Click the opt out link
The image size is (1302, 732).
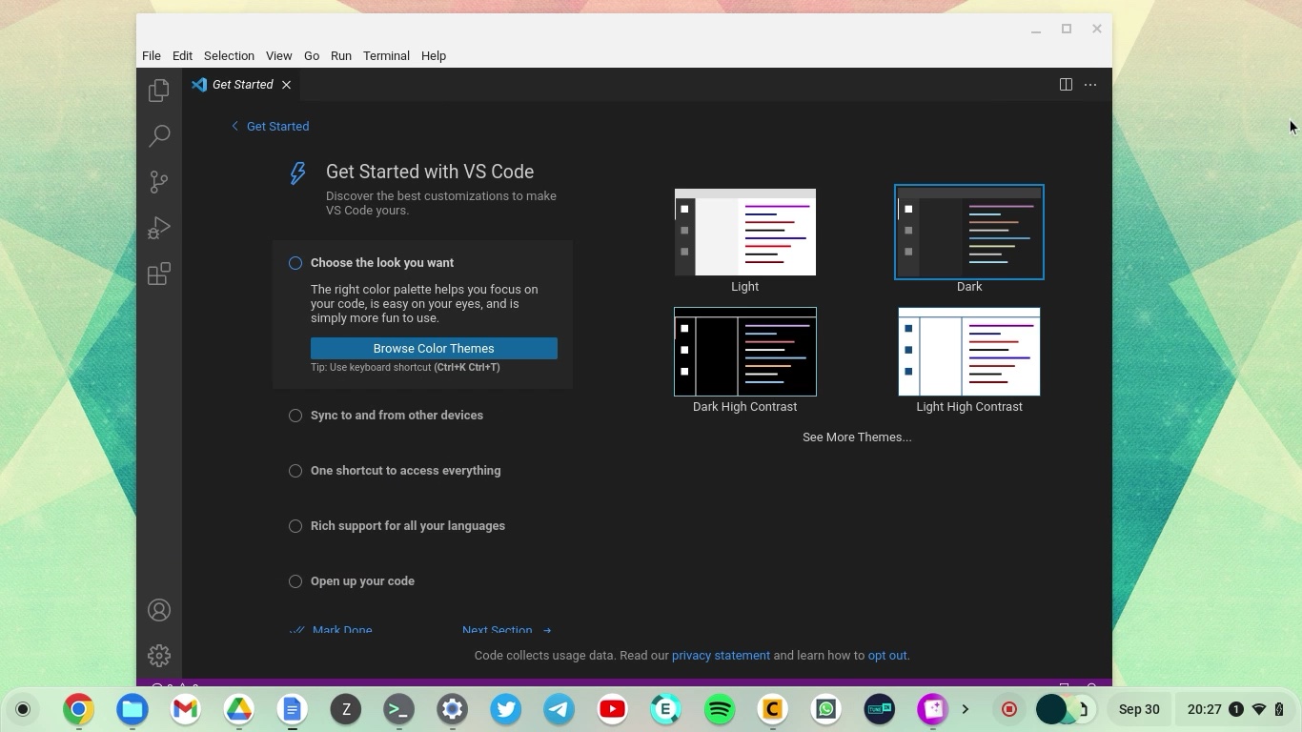(x=887, y=656)
